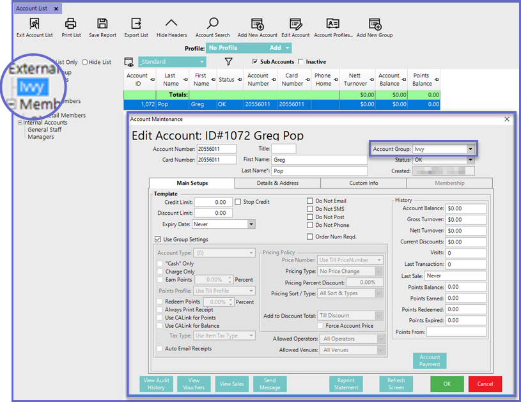Click the Refresh Screen button
Screen dimensions: 521x402
tap(396, 384)
